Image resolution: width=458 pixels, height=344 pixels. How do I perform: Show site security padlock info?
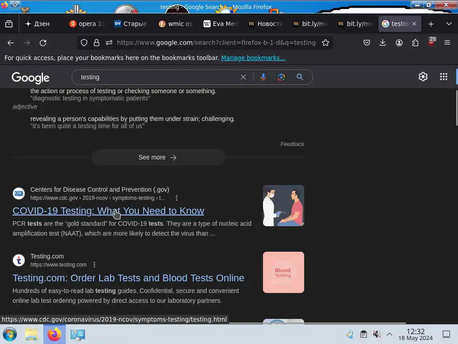click(97, 43)
